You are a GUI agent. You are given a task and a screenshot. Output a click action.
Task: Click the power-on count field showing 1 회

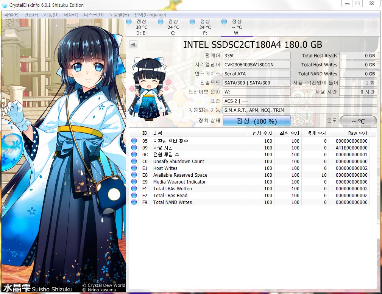coord(358,83)
